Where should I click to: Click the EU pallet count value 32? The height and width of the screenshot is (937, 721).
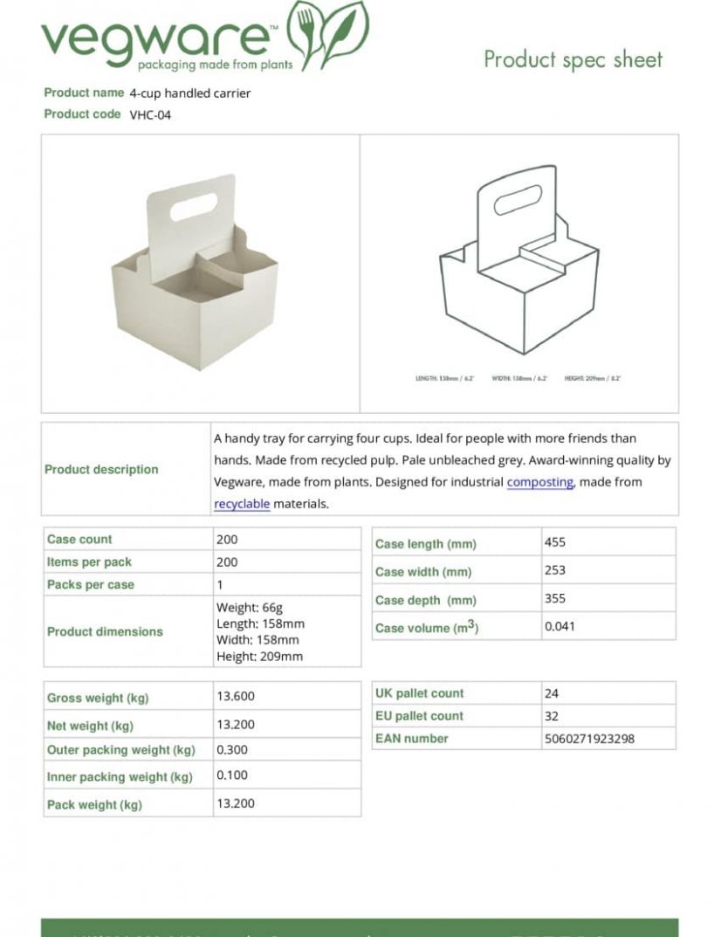552,716
